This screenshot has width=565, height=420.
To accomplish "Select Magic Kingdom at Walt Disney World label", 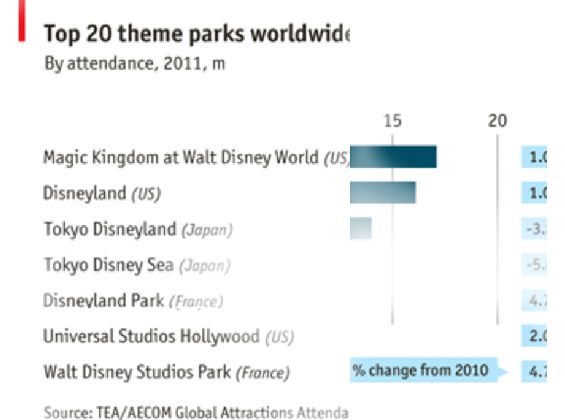I will point(197,158).
